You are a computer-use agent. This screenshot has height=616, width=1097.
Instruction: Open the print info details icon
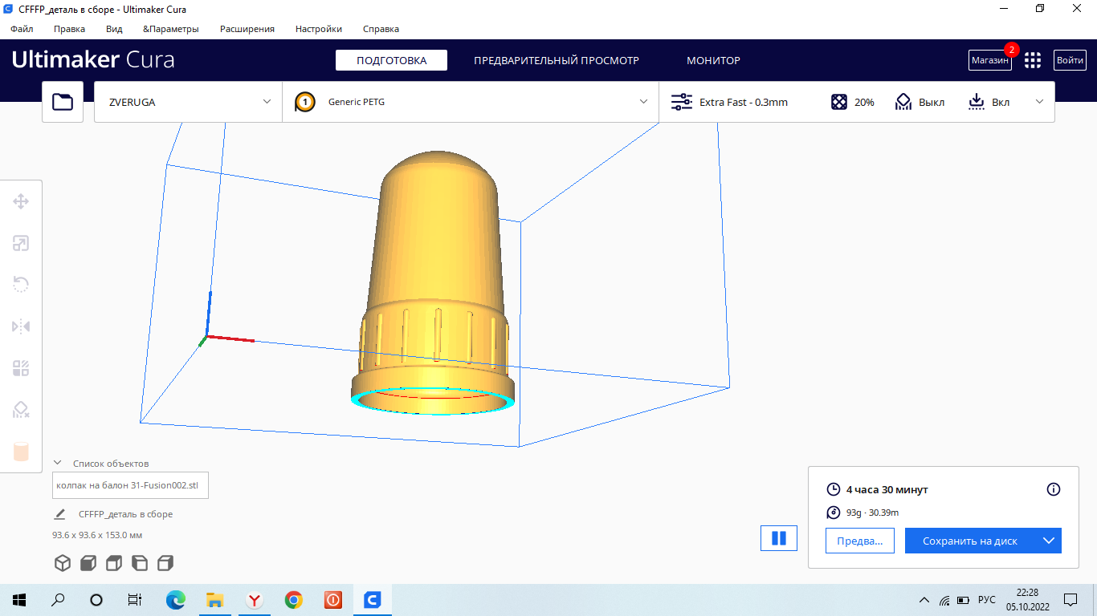pos(1054,489)
